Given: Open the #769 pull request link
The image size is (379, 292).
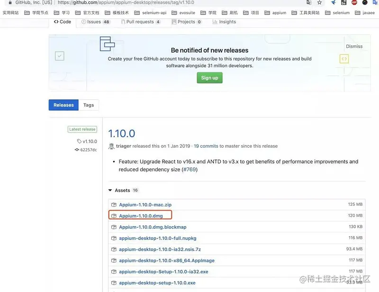Looking at the screenshot, I should point(189,169).
